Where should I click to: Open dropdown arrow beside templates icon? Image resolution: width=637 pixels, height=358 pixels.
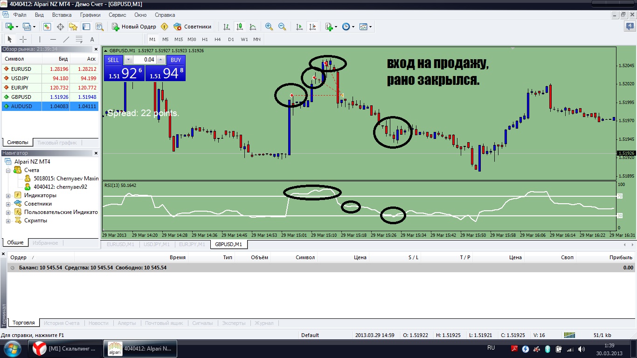coord(370,27)
